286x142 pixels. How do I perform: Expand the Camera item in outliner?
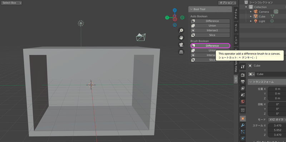[251, 12]
